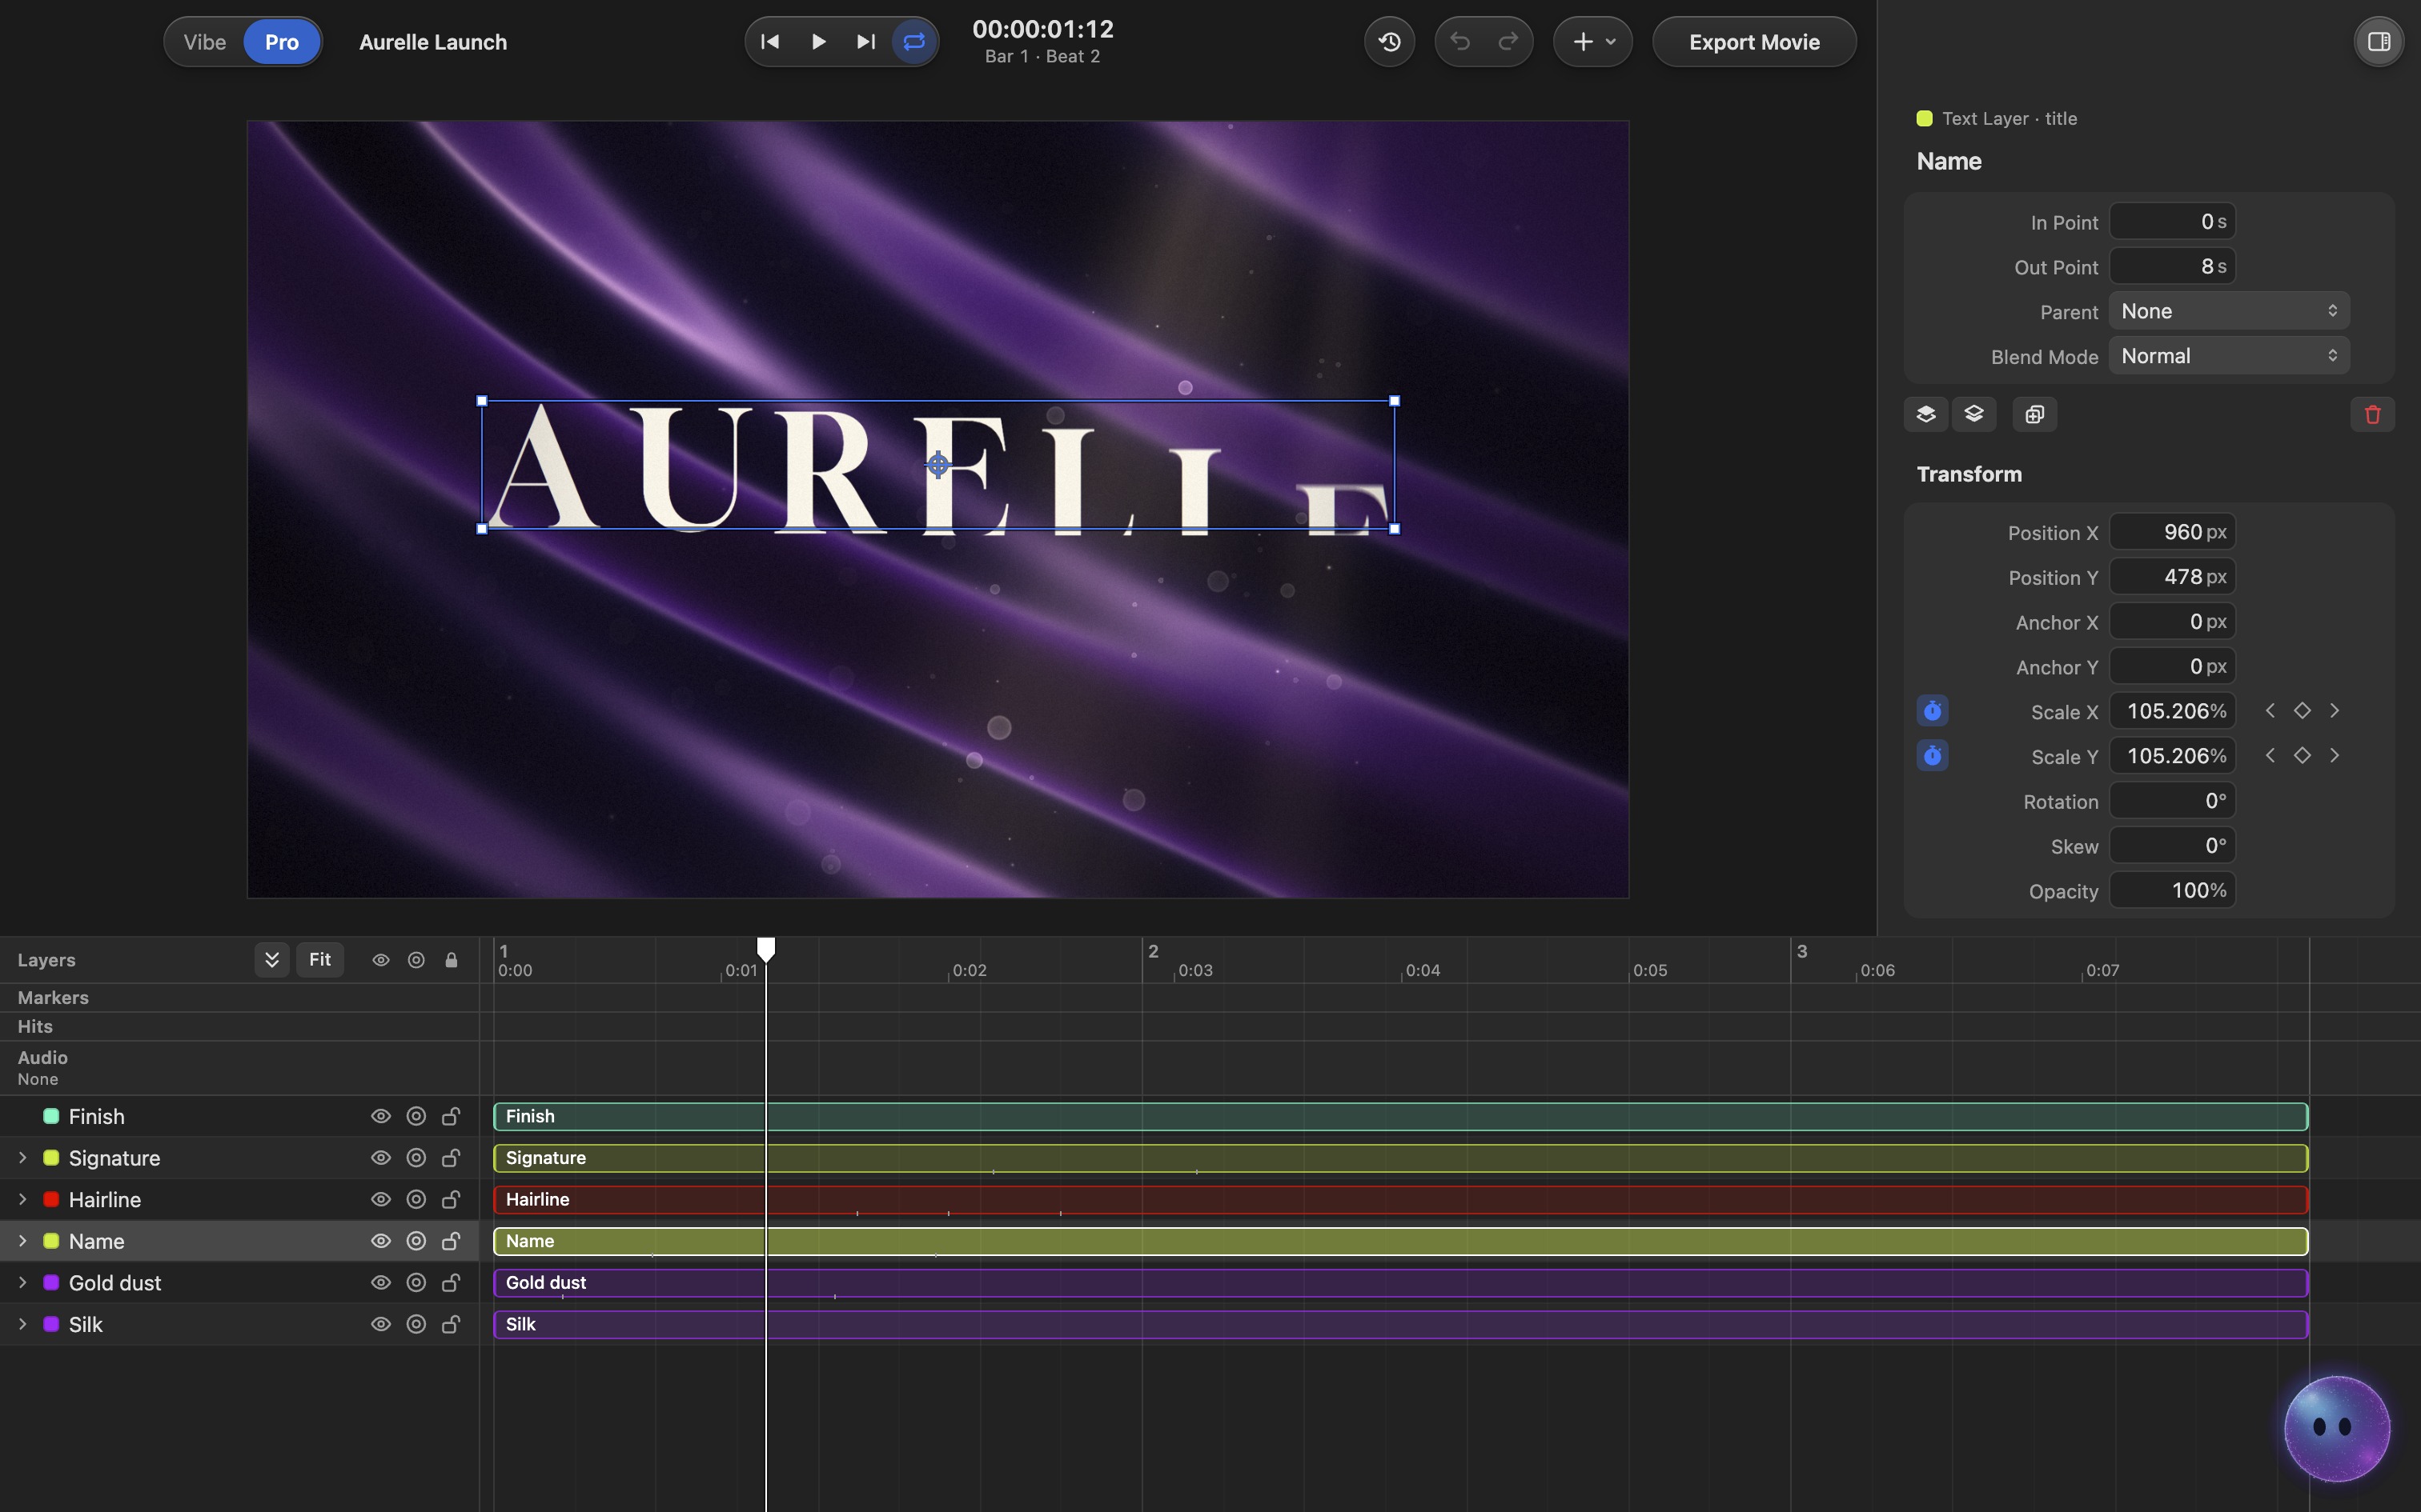
Task: Go to next Scale X keyframe
Action: pyautogui.click(x=2334, y=711)
